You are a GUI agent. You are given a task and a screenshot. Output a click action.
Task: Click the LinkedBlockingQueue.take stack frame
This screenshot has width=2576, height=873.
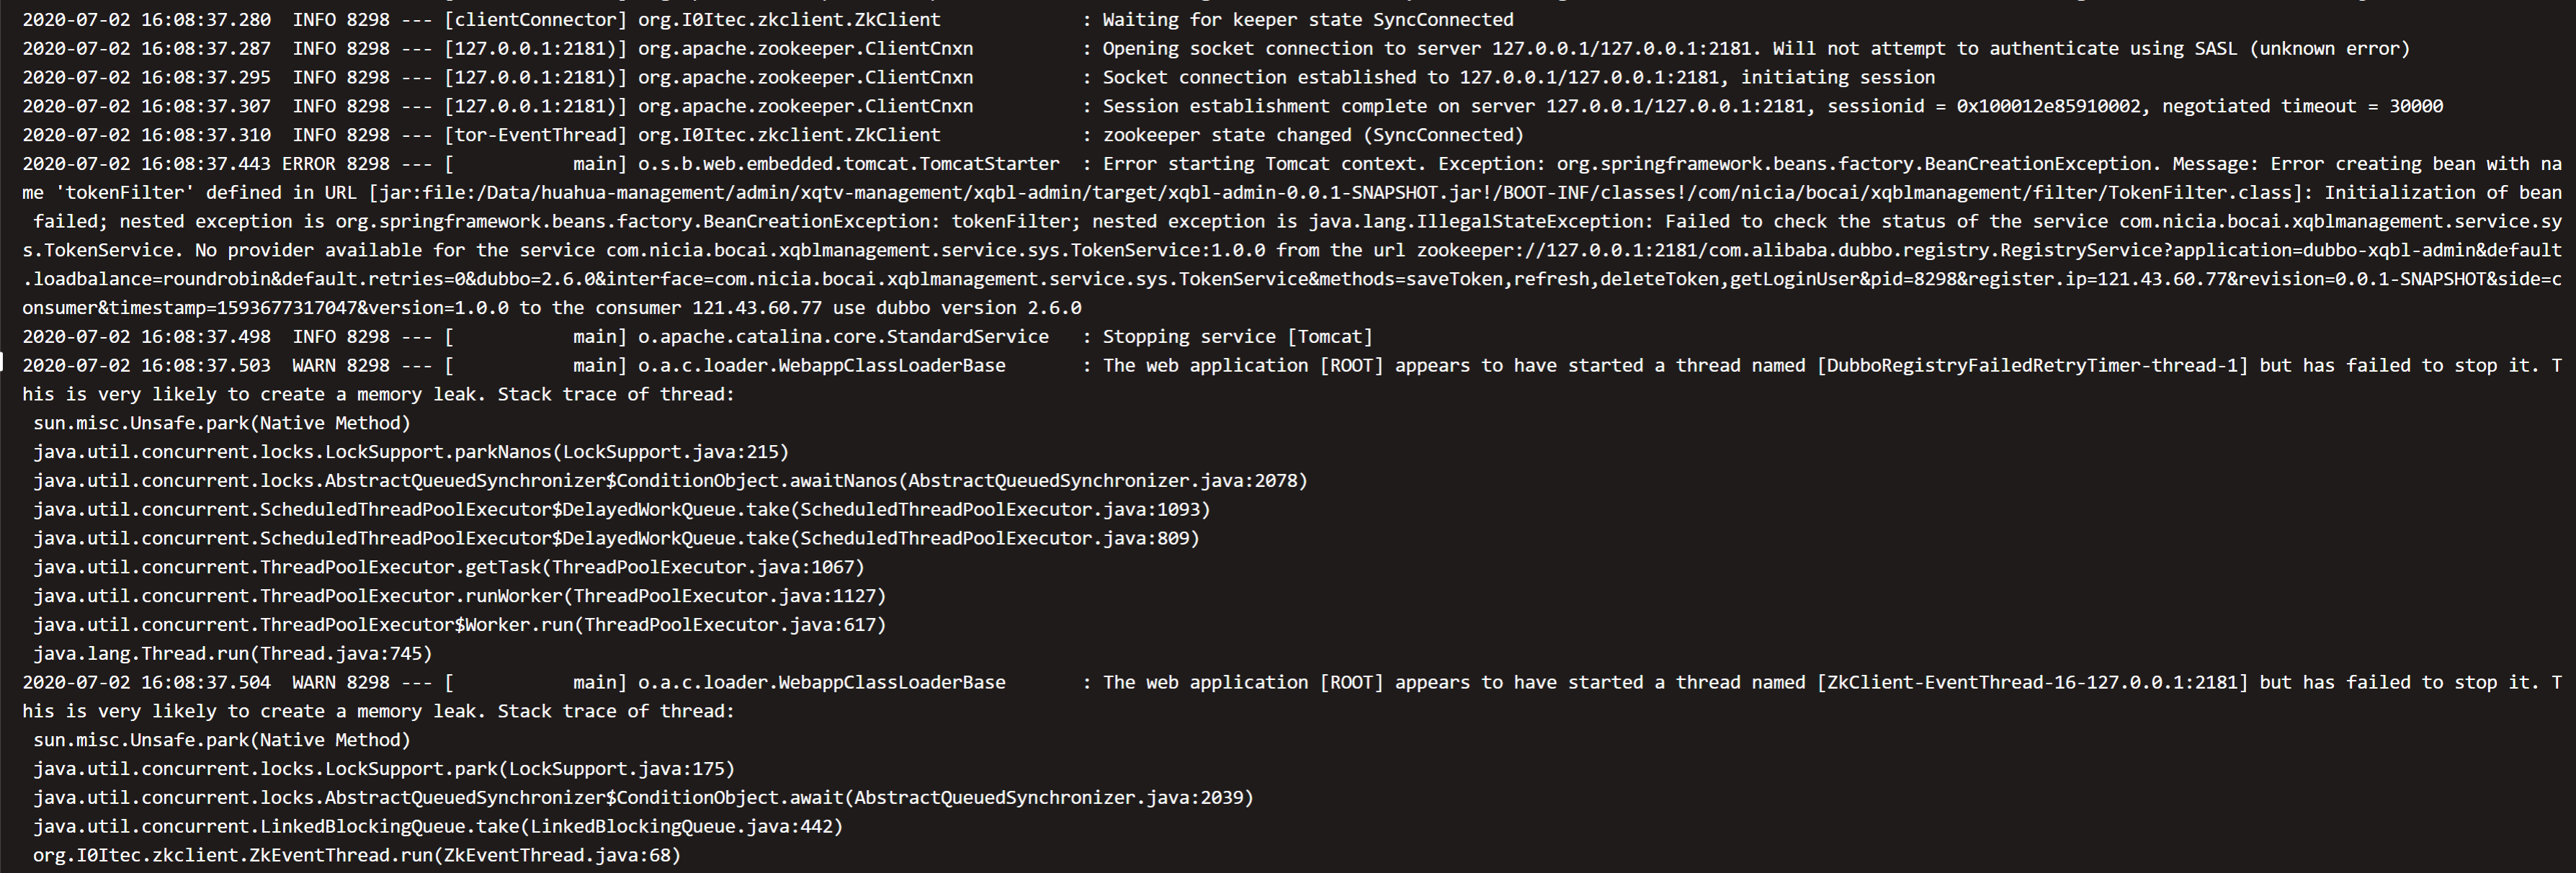tap(437, 827)
